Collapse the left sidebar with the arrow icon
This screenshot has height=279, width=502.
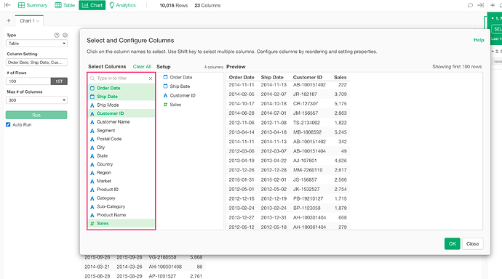pos(8,5)
